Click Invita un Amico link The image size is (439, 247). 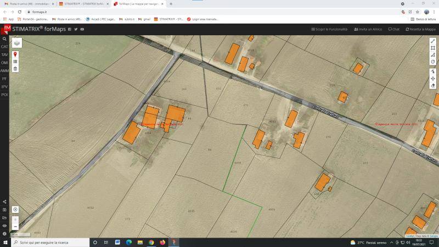tap(368, 29)
